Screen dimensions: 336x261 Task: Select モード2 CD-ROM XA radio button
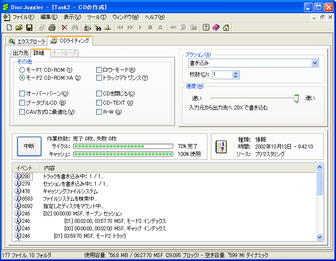coord(22,78)
